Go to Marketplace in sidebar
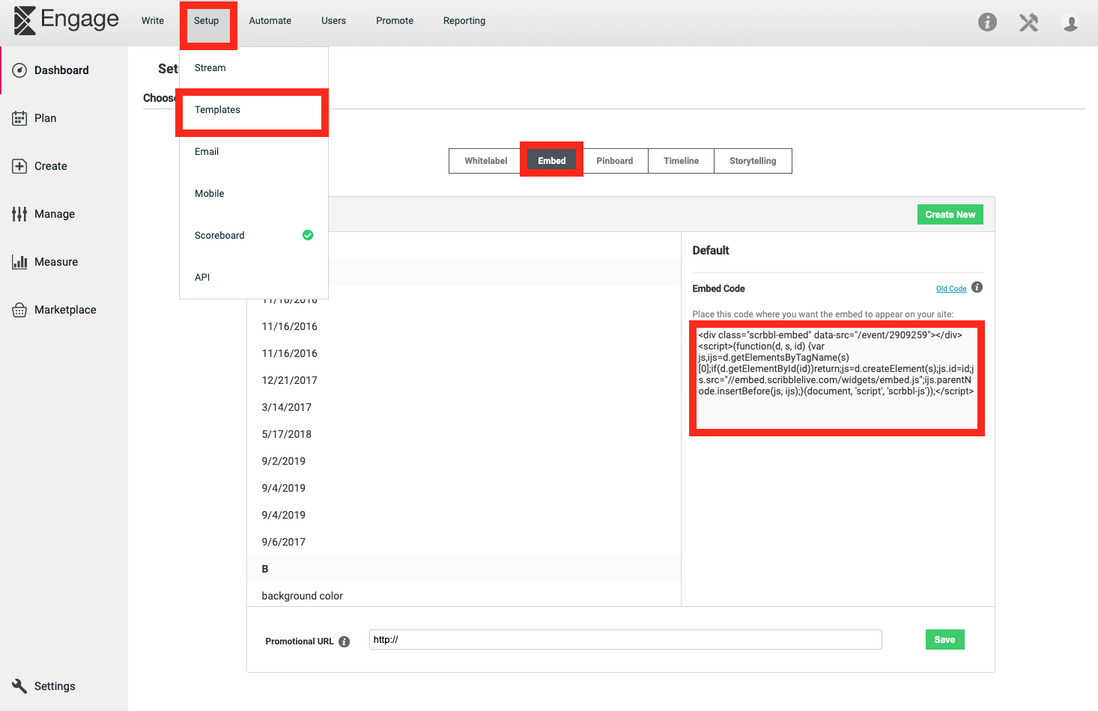1098x711 pixels. pos(64,310)
